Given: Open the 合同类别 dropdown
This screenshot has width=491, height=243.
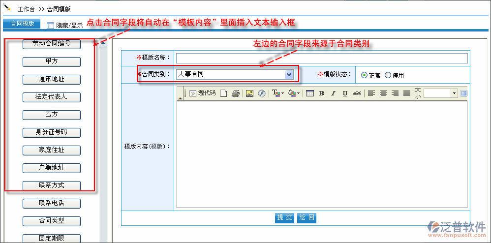Looking at the screenshot, I should pos(235,75).
